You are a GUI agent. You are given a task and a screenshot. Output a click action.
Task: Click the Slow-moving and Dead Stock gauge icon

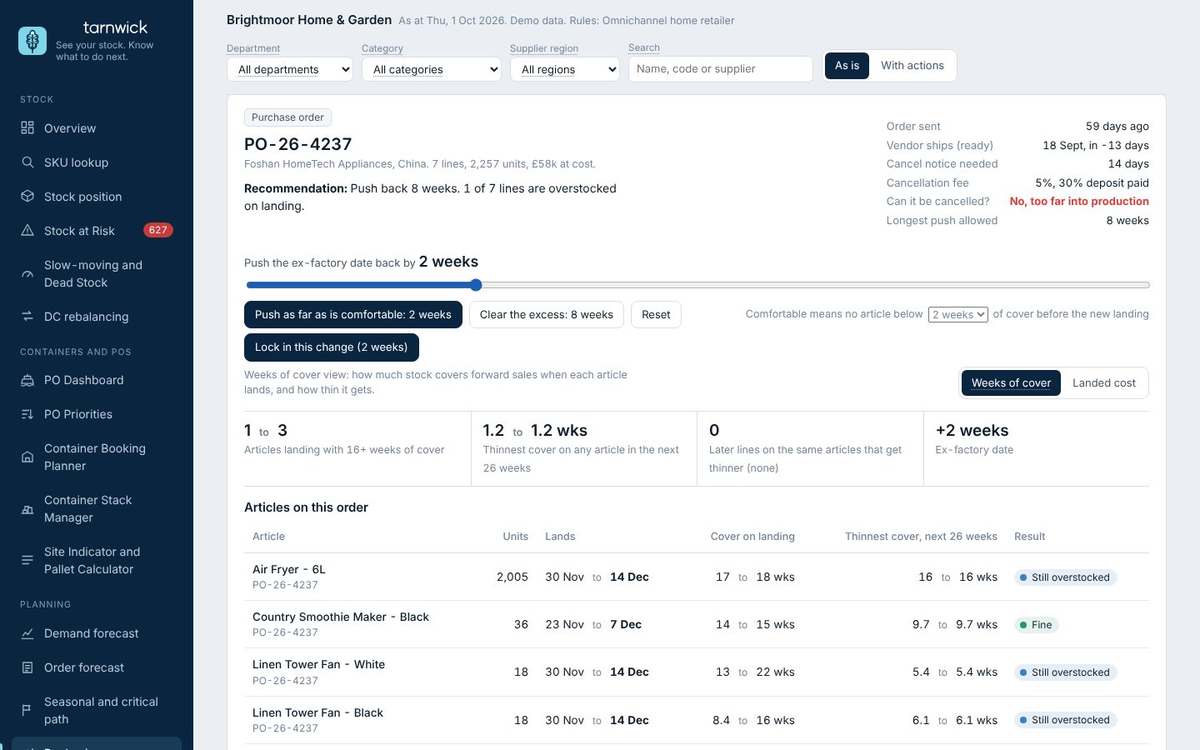click(27, 273)
